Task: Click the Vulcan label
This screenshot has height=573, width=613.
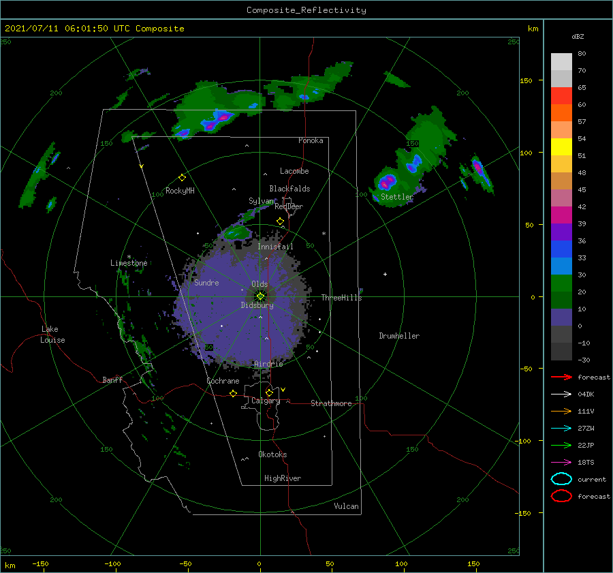Action: (x=347, y=506)
